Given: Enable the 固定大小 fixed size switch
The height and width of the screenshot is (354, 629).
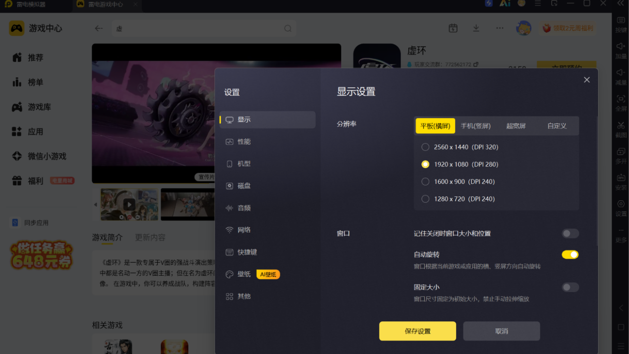Looking at the screenshot, I should (x=570, y=287).
